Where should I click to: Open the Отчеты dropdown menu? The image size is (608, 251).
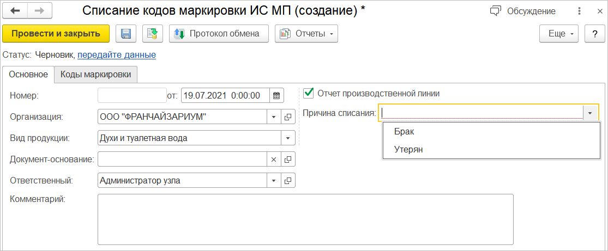(x=306, y=34)
